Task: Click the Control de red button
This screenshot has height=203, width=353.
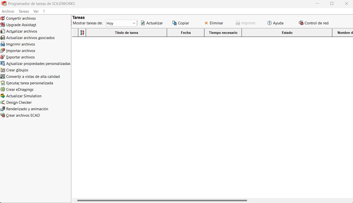Action: pyautogui.click(x=314, y=23)
